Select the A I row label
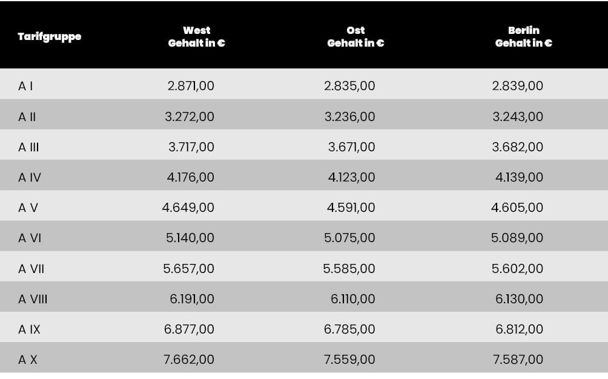The width and height of the screenshot is (608, 379). tap(25, 86)
